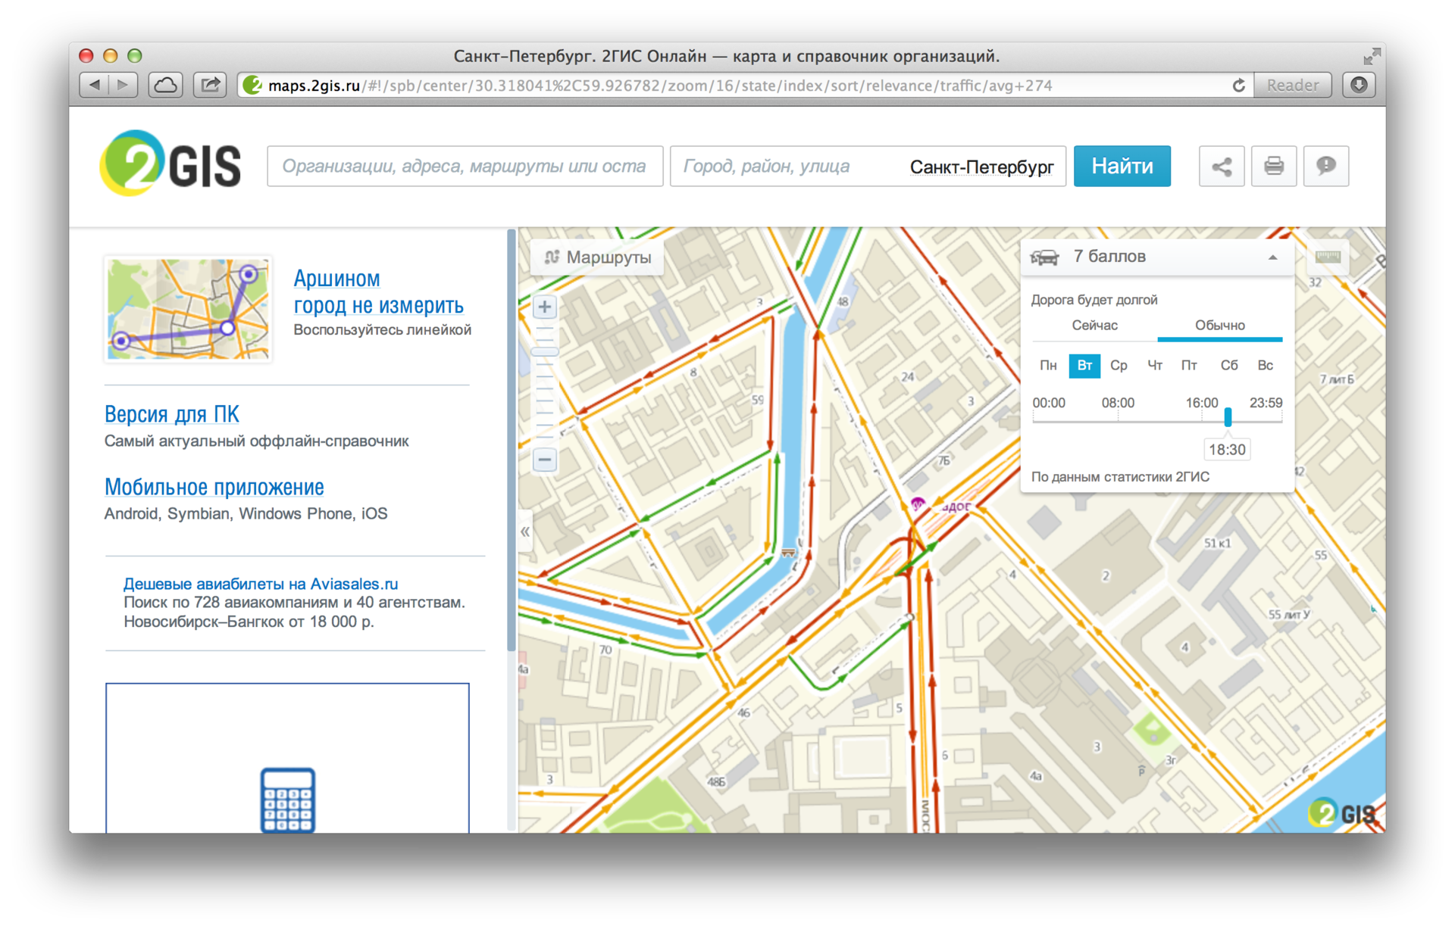Open Мобильное приложение link
The width and height of the screenshot is (1455, 929).
click(x=214, y=487)
